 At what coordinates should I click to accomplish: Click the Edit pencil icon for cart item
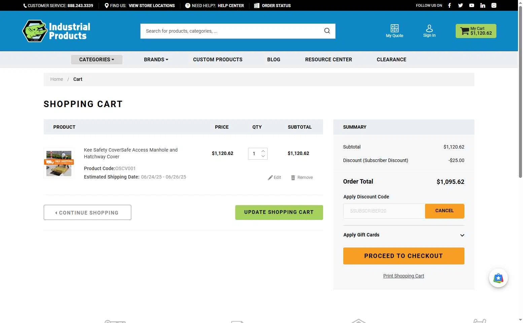(x=270, y=177)
